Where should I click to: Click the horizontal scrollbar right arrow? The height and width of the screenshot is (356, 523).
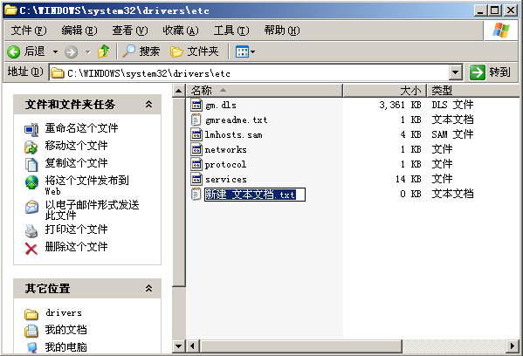coord(512,346)
